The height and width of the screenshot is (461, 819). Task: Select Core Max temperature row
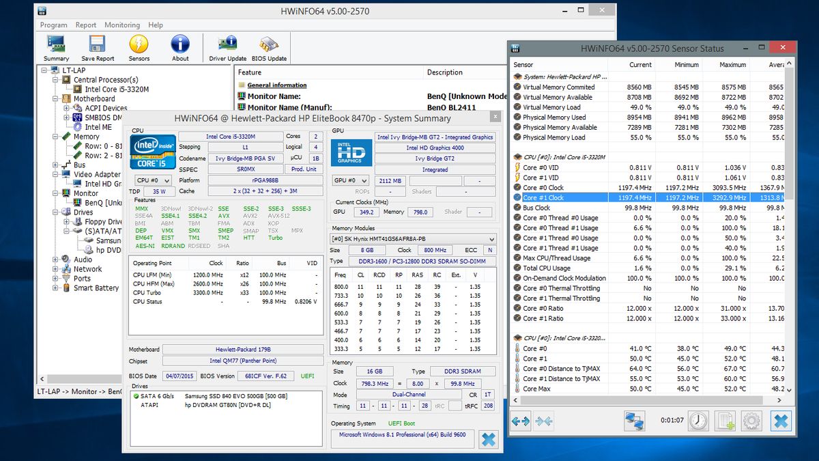coord(647,389)
